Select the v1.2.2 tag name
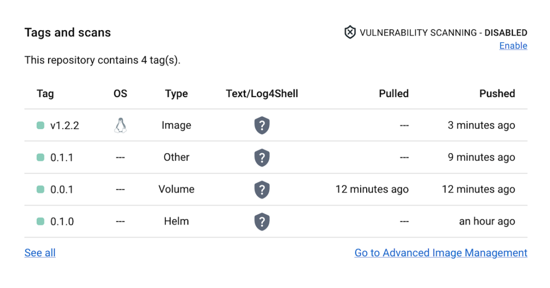 pos(64,126)
